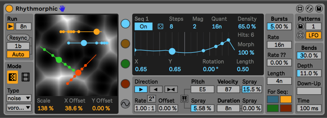This screenshot has width=327, height=118.
Task: Disable the Auto resync toggle
Action: click(18, 54)
